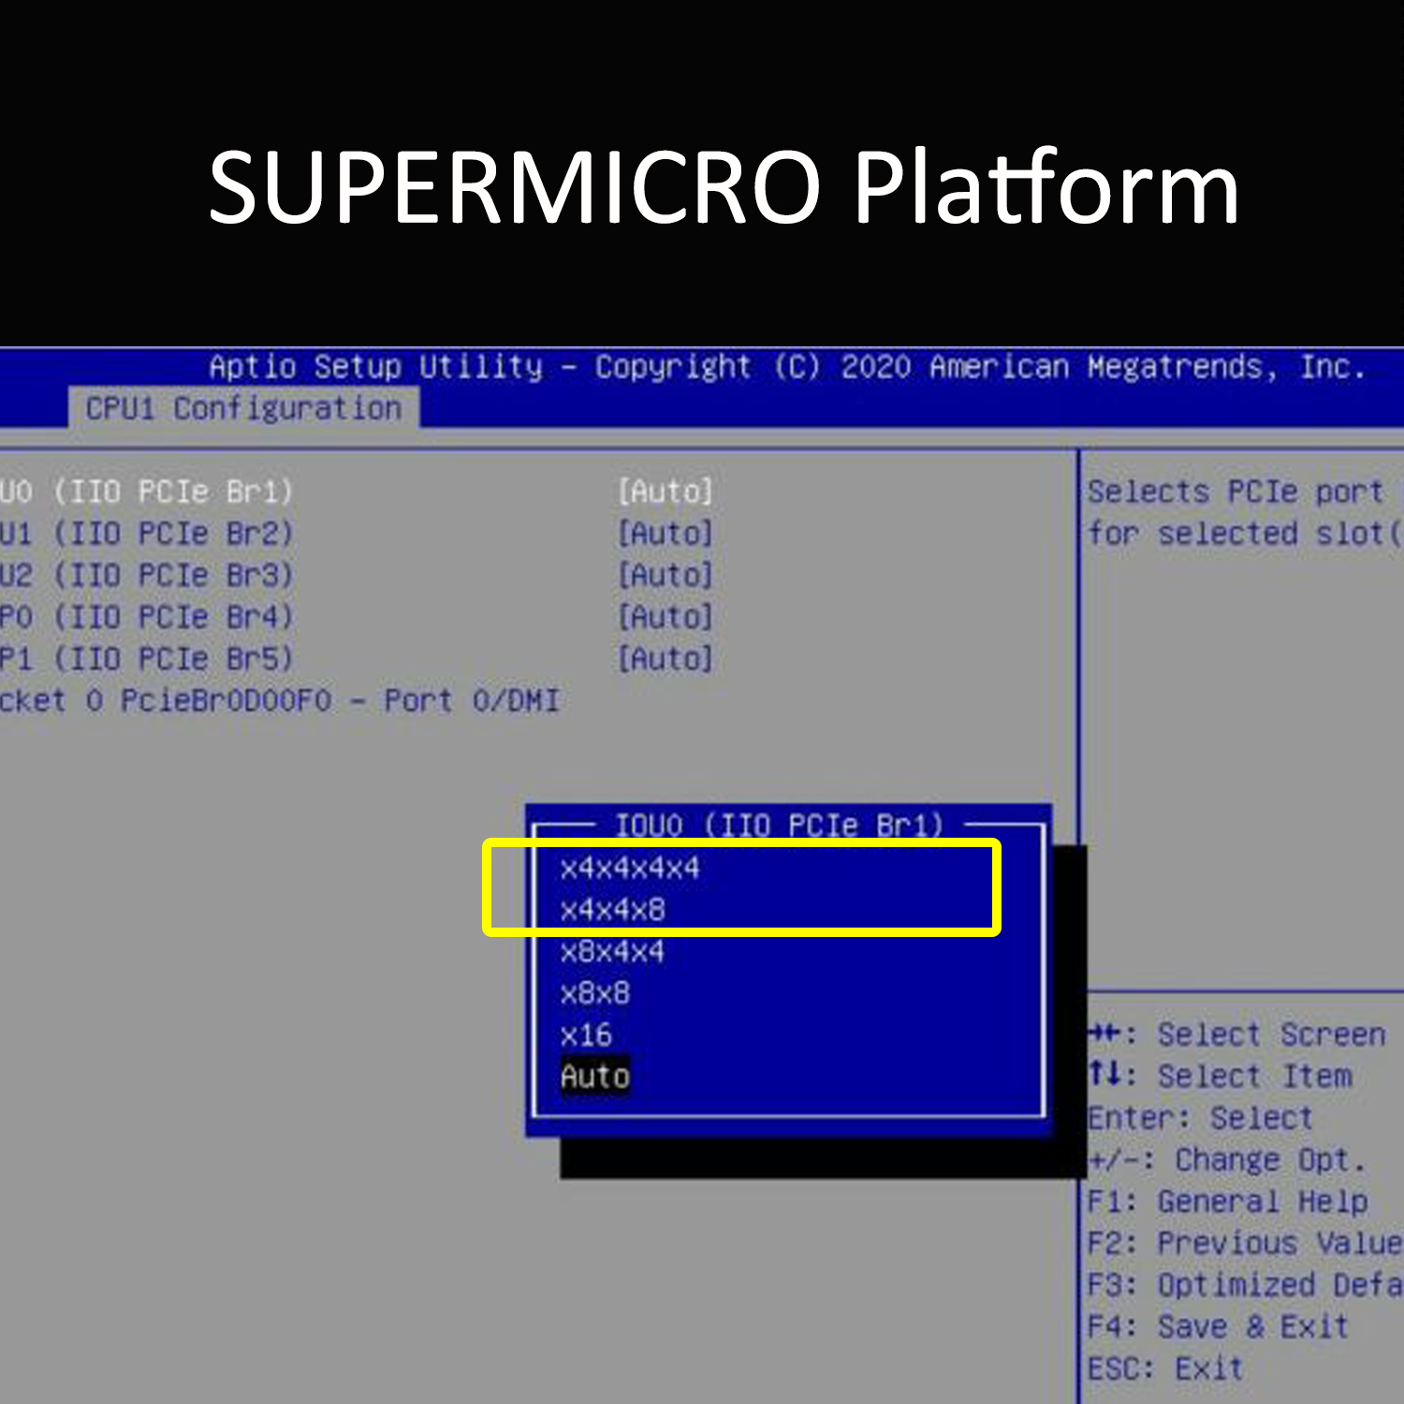Screen dimensions: 1404x1404
Task: Pick the x8x4x4 option
Action: click(x=612, y=952)
